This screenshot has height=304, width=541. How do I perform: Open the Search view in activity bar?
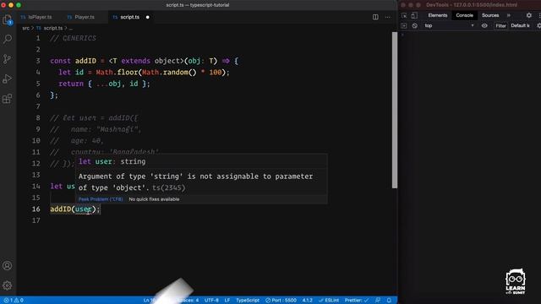tap(8, 39)
